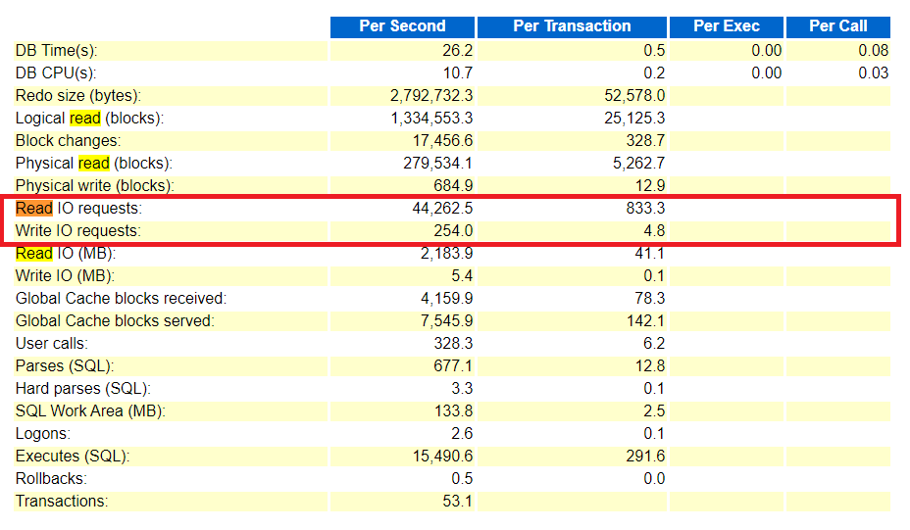The image size is (910, 530).
Task: Click the Read IO (MB) row label
Action: click(x=66, y=254)
